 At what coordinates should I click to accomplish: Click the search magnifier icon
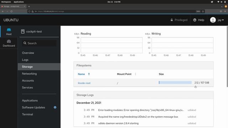25,43
